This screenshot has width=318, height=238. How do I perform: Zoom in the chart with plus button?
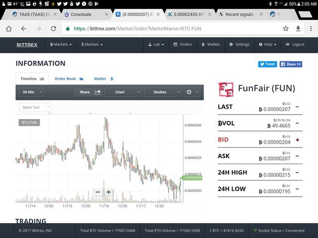[x=109, y=192]
